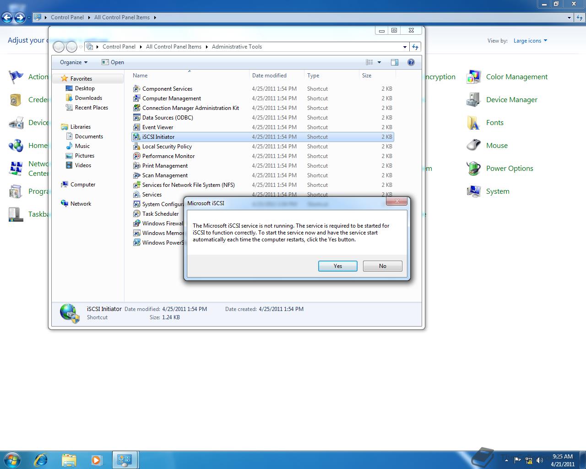Select the Services shortcut icon
The height and width of the screenshot is (469, 586).
tap(136, 195)
